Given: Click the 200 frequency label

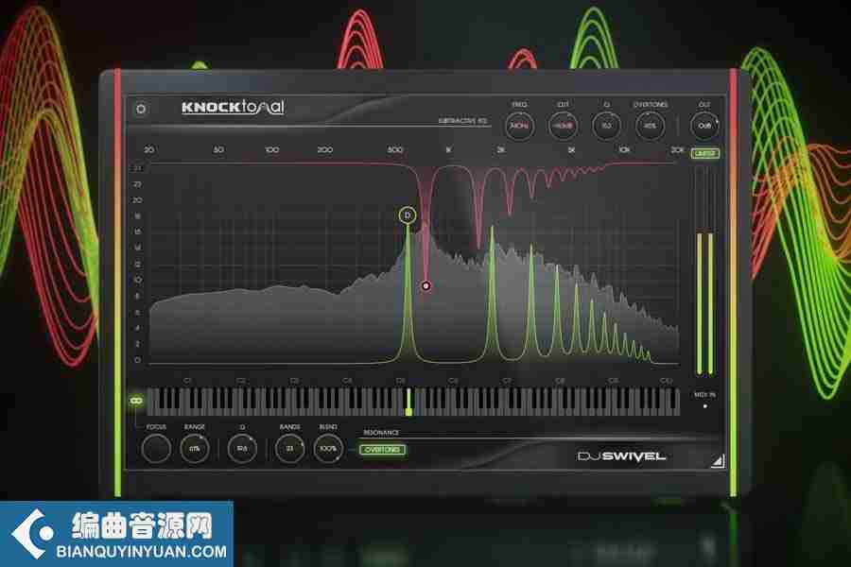Looking at the screenshot, I should coord(324,149).
